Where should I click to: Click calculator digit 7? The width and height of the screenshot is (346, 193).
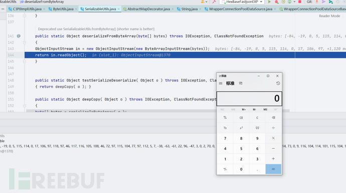(x=225, y=138)
